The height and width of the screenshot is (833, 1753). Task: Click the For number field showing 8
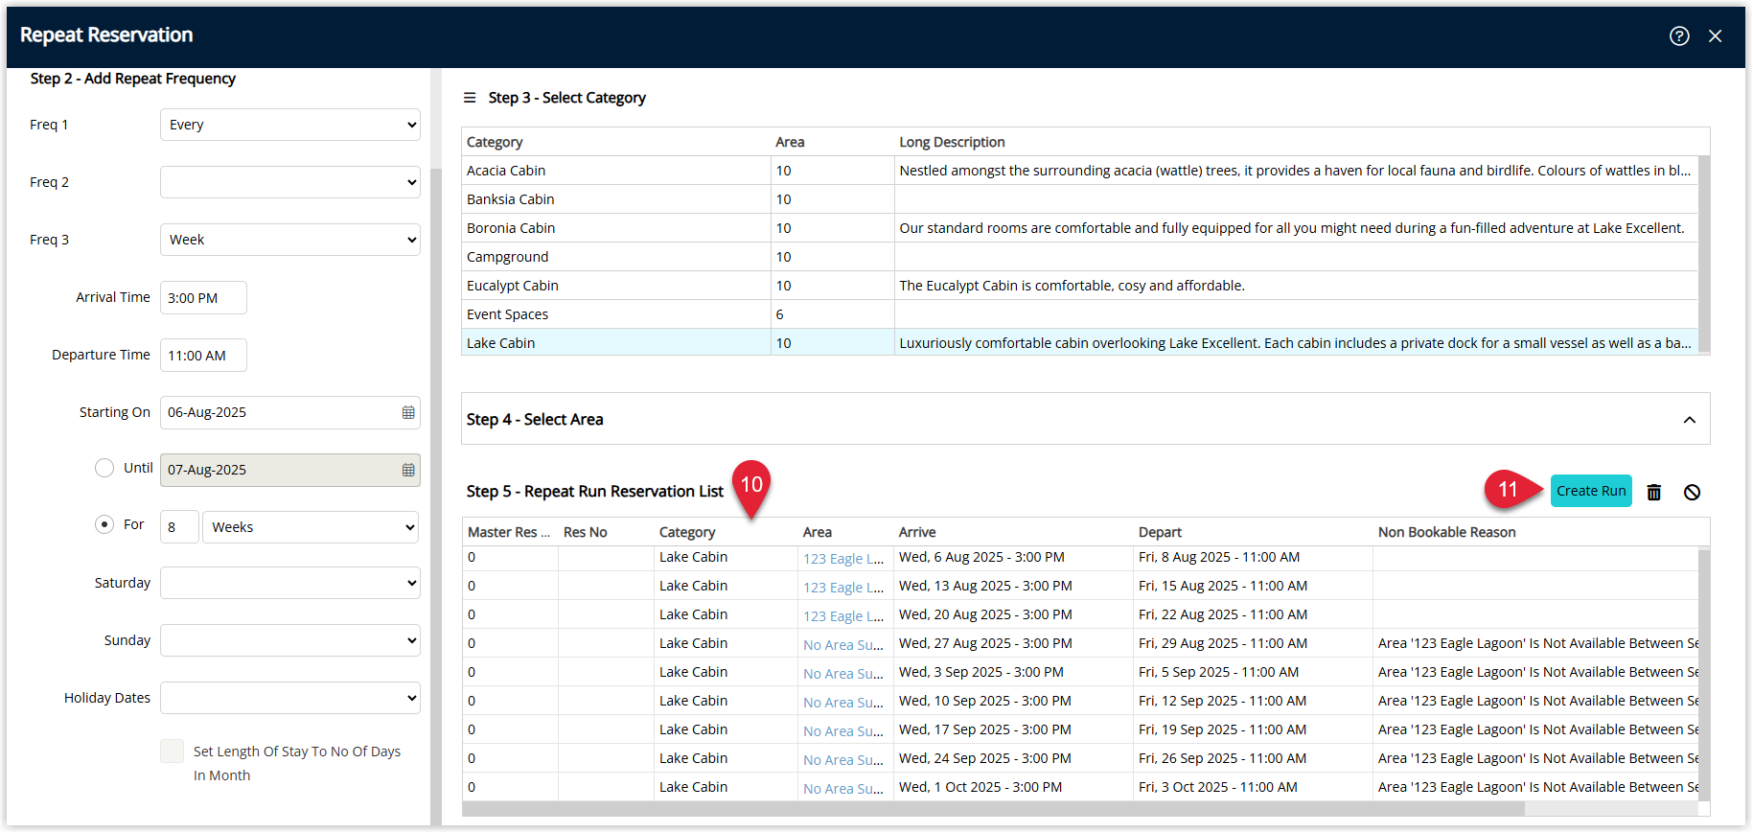[x=179, y=527]
